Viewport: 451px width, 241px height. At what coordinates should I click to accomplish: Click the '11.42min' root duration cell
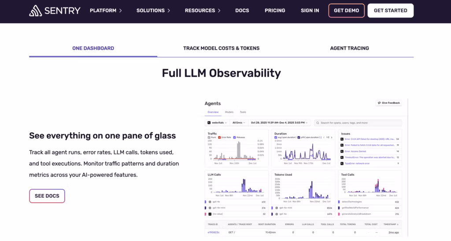tap(270, 232)
